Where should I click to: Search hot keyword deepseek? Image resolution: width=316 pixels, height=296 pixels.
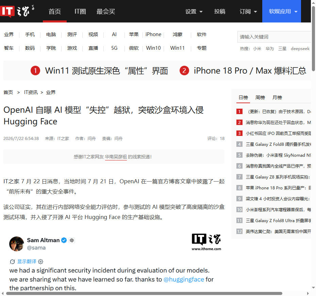[300, 49]
